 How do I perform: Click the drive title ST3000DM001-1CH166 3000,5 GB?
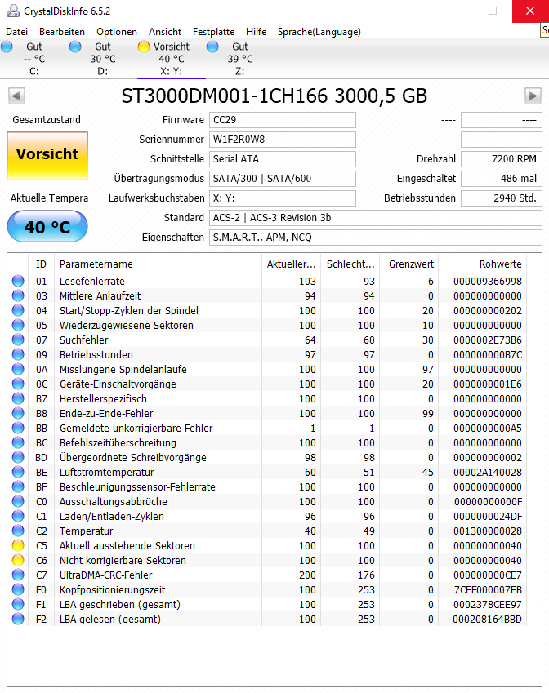tap(274, 96)
